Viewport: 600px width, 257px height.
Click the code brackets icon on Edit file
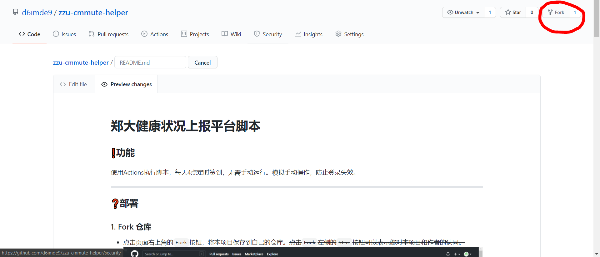click(x=63, y=84)
